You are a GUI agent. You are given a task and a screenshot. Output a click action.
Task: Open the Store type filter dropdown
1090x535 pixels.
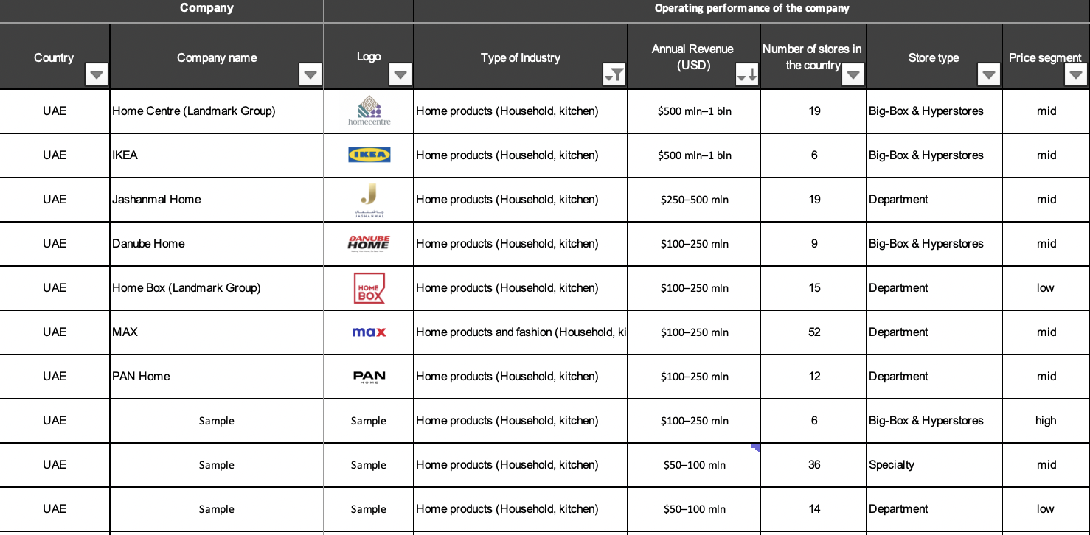click(989, 74)
